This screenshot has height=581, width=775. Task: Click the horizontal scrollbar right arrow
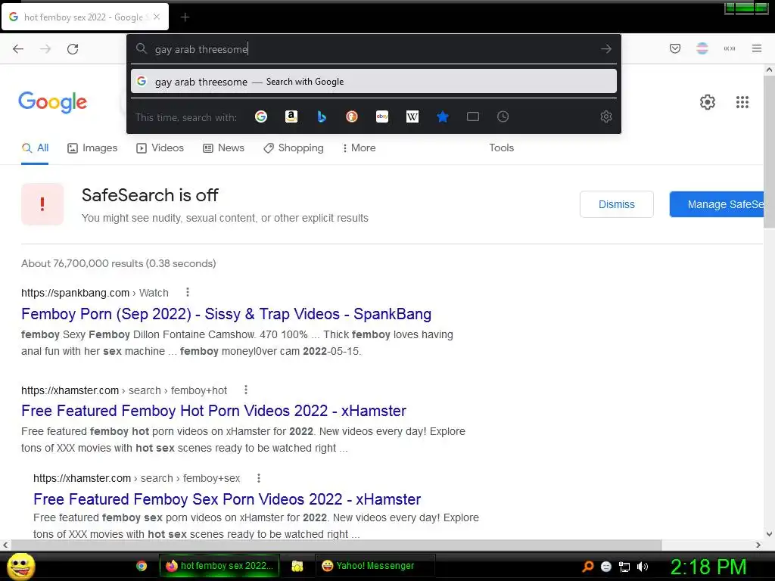coord(758,545)
